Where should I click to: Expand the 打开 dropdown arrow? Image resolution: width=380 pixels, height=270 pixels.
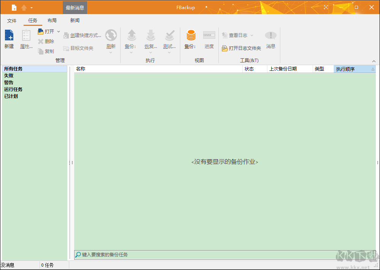[x=59, y=32]
